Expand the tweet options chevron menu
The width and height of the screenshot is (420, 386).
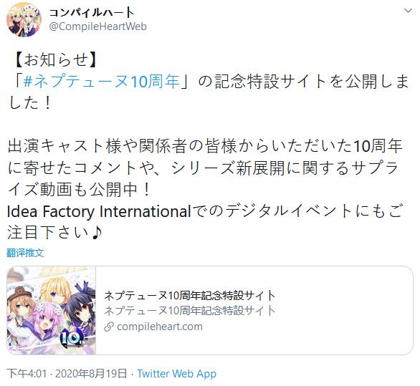(x=408, y=11)
